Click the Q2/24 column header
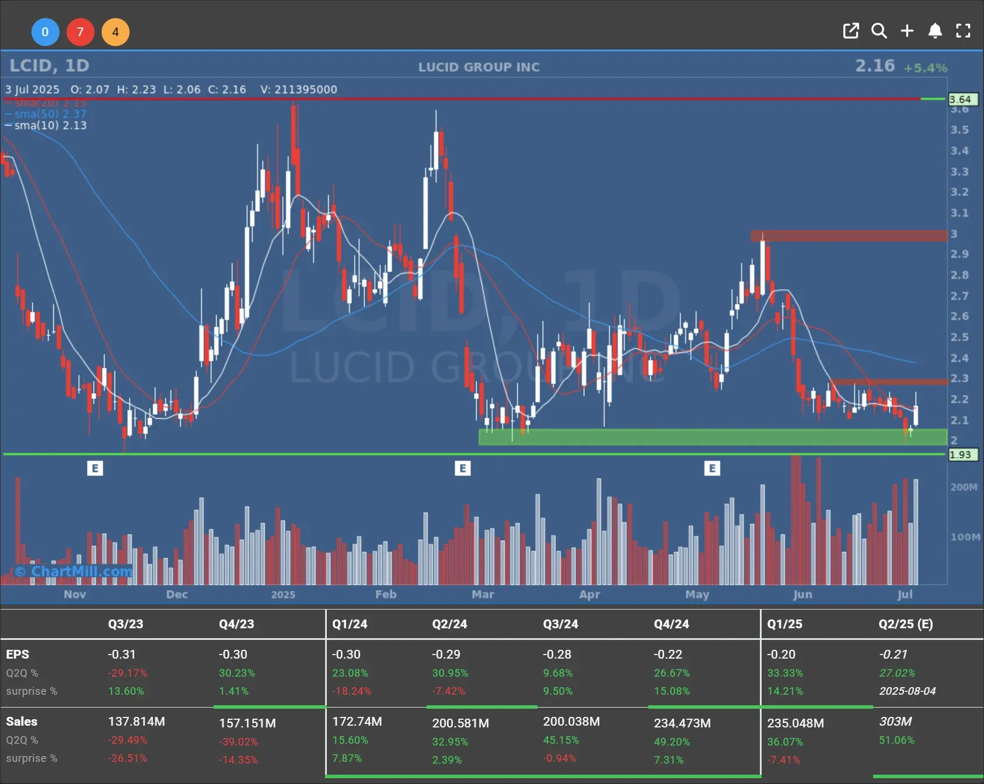The image size is (984, 784). click(x=449, y=624)
